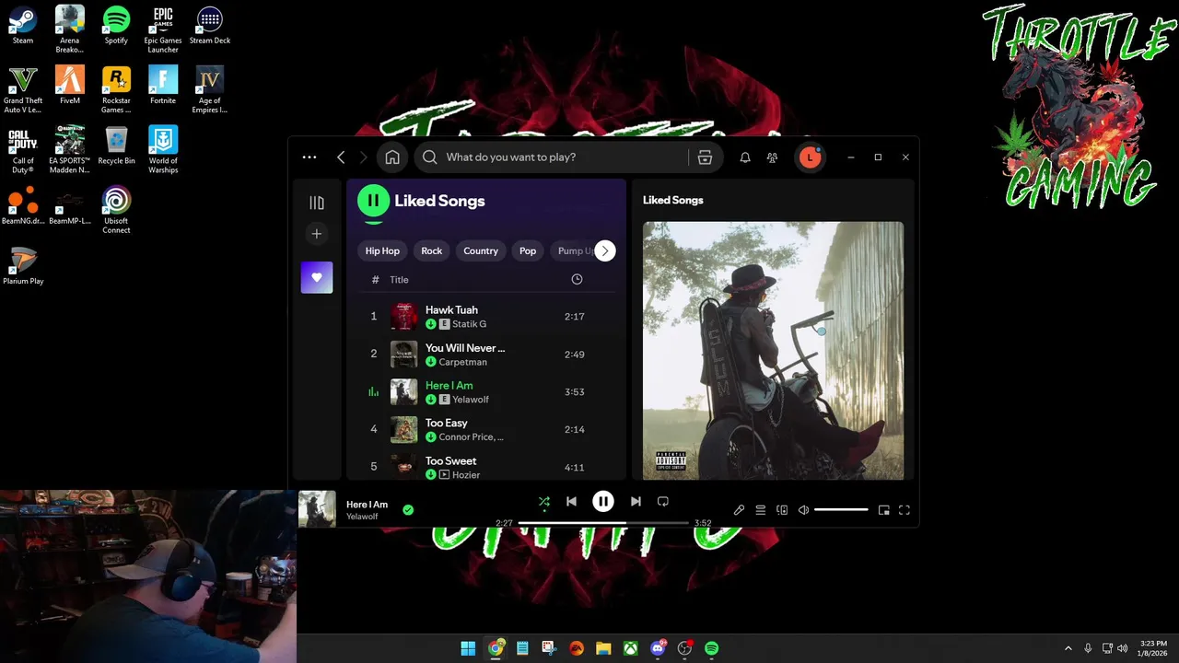
Task: Toggle lyrics microphone view
Action: [x=739, y=510]
